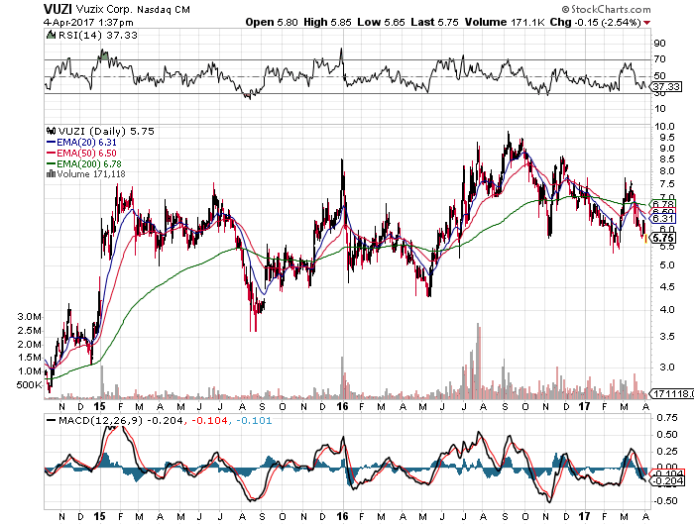Click the 90 level on the RSI axis
Viewport: 694px width, 525px height.
[x=659, y=44]
